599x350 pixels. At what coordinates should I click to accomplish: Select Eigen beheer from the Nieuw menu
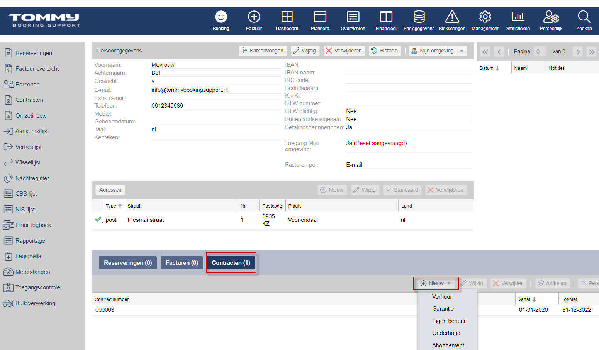pyautogui.click(x=448, y=321)
